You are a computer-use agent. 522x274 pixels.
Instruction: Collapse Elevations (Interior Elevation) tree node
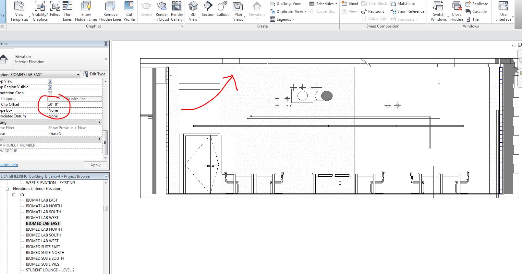(7, 189)
